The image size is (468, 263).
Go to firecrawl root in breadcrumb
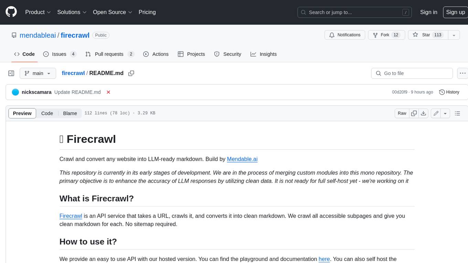point(73,73)
